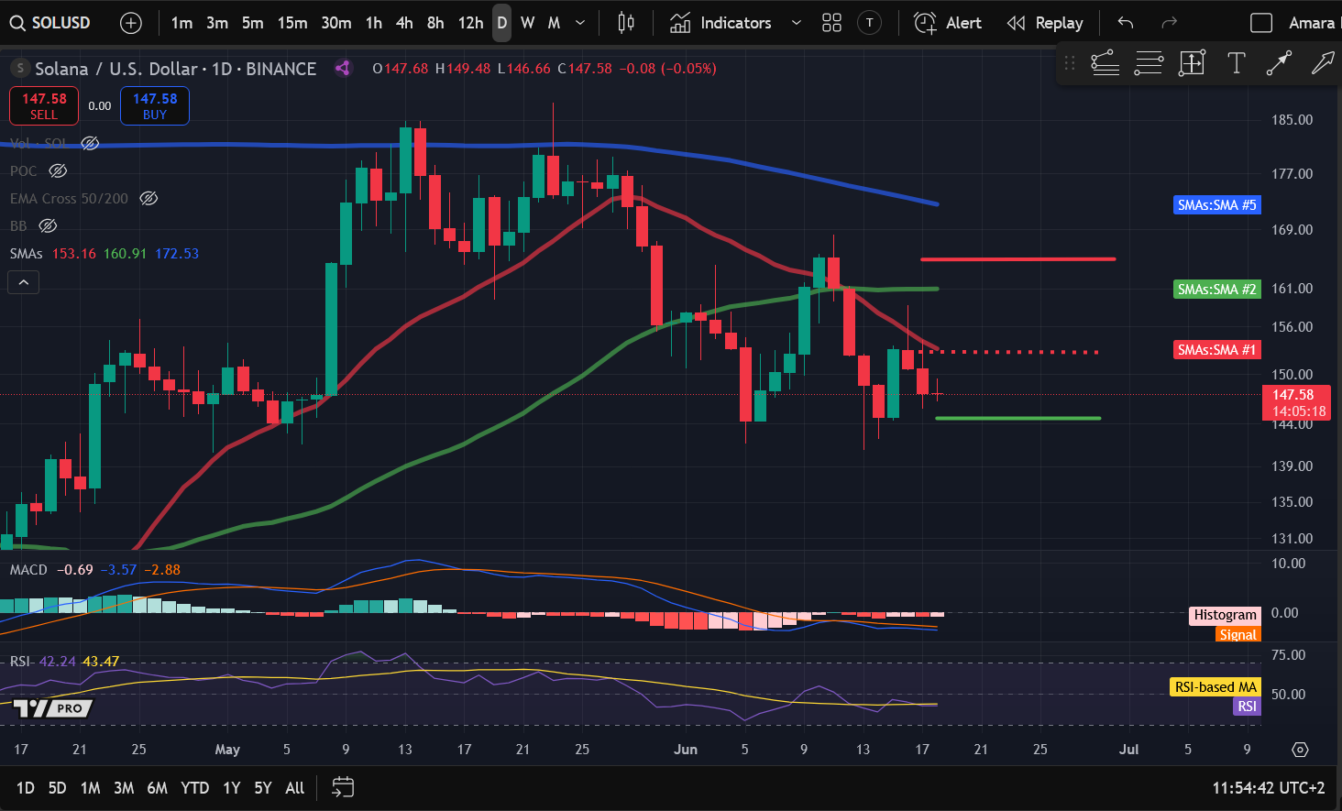Select the RSI indicator legend label

click(20, 662)
